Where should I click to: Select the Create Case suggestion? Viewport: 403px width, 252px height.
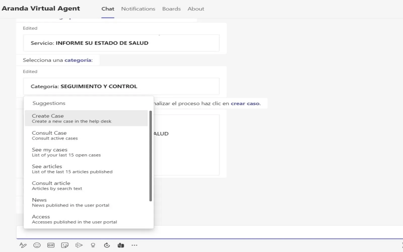pos(86,118)
